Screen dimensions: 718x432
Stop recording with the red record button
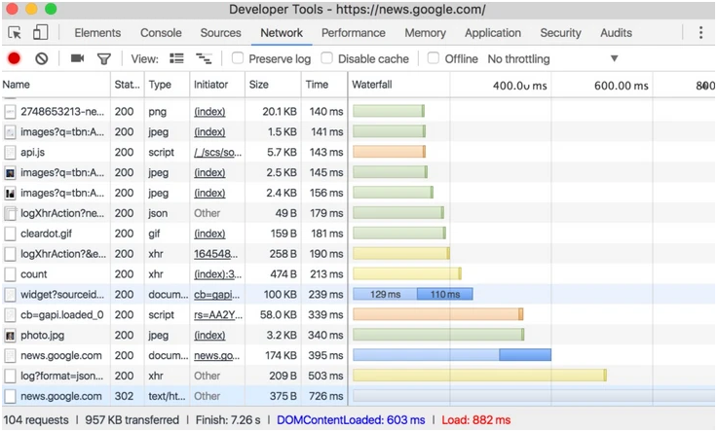[15, 58]
